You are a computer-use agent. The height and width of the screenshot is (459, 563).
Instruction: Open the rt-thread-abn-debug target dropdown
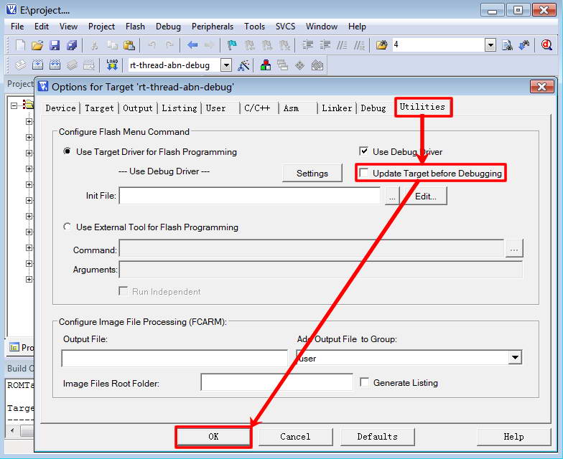pyautogui.click(x=226, y=65)
